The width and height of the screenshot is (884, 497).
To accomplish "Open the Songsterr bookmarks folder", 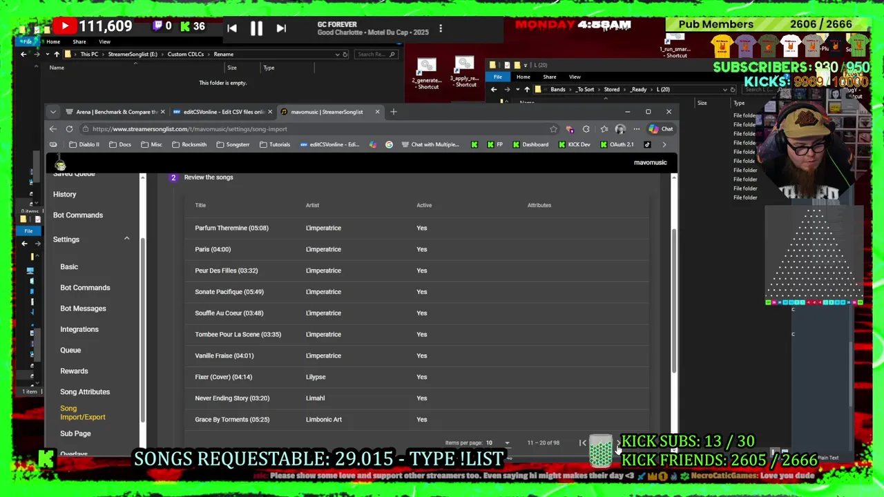I will pos(233,145).
